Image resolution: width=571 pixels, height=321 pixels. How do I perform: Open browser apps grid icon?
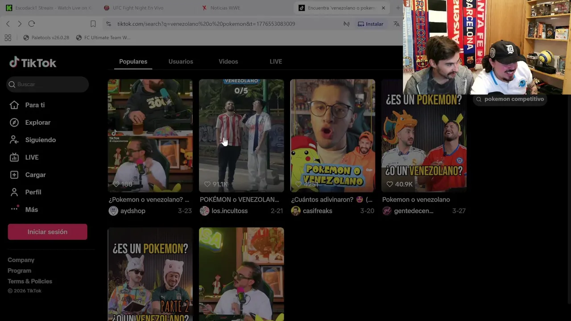(x=8, y=37)
